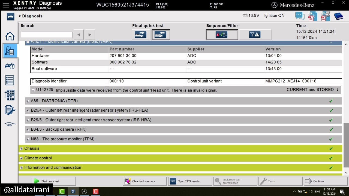Expand the Chassis group
The height and width of the screenshot is (196, 349).
[21, 149]
